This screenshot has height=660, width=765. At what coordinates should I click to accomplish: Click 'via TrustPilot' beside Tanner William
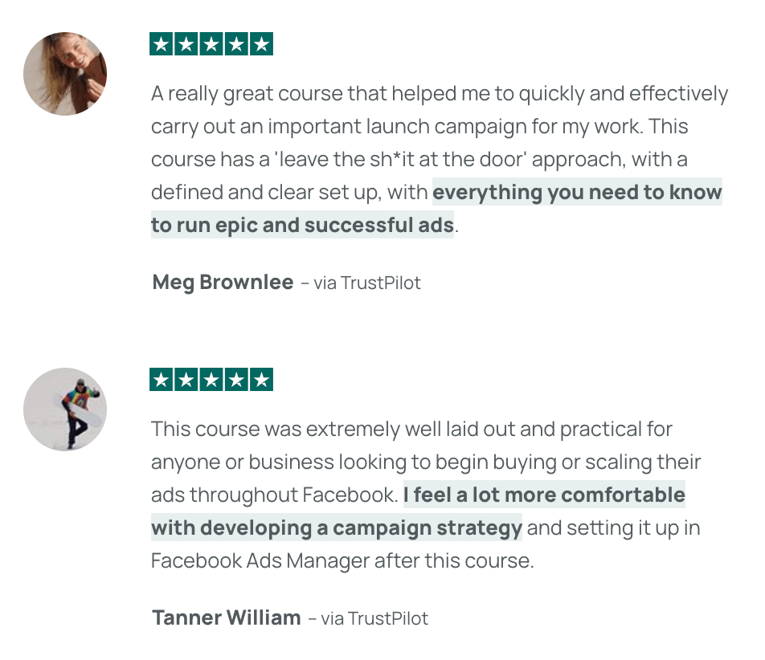coord(374,618)
